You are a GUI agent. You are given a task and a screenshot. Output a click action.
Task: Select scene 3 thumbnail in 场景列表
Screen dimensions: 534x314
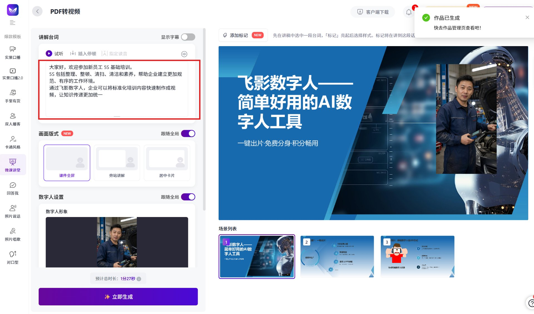[x=417, y=256]
